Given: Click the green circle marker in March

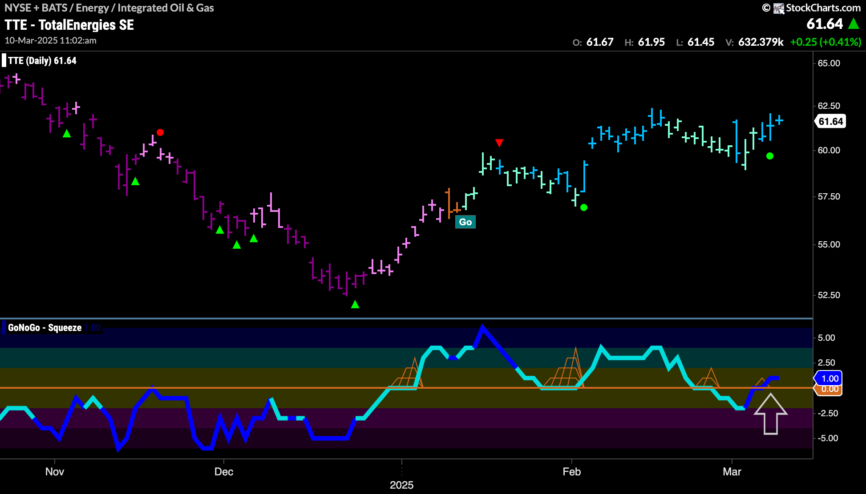Looking at the screenshot, I should pyautogui.click(x=770, y=156).
